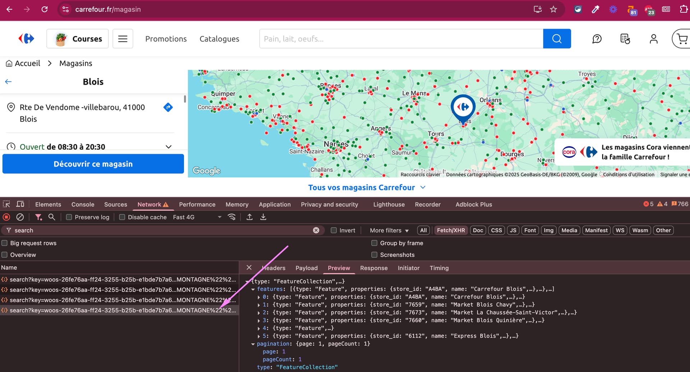Open the Promotions link
Screen dimensions: 690x372
coord(166,39)
